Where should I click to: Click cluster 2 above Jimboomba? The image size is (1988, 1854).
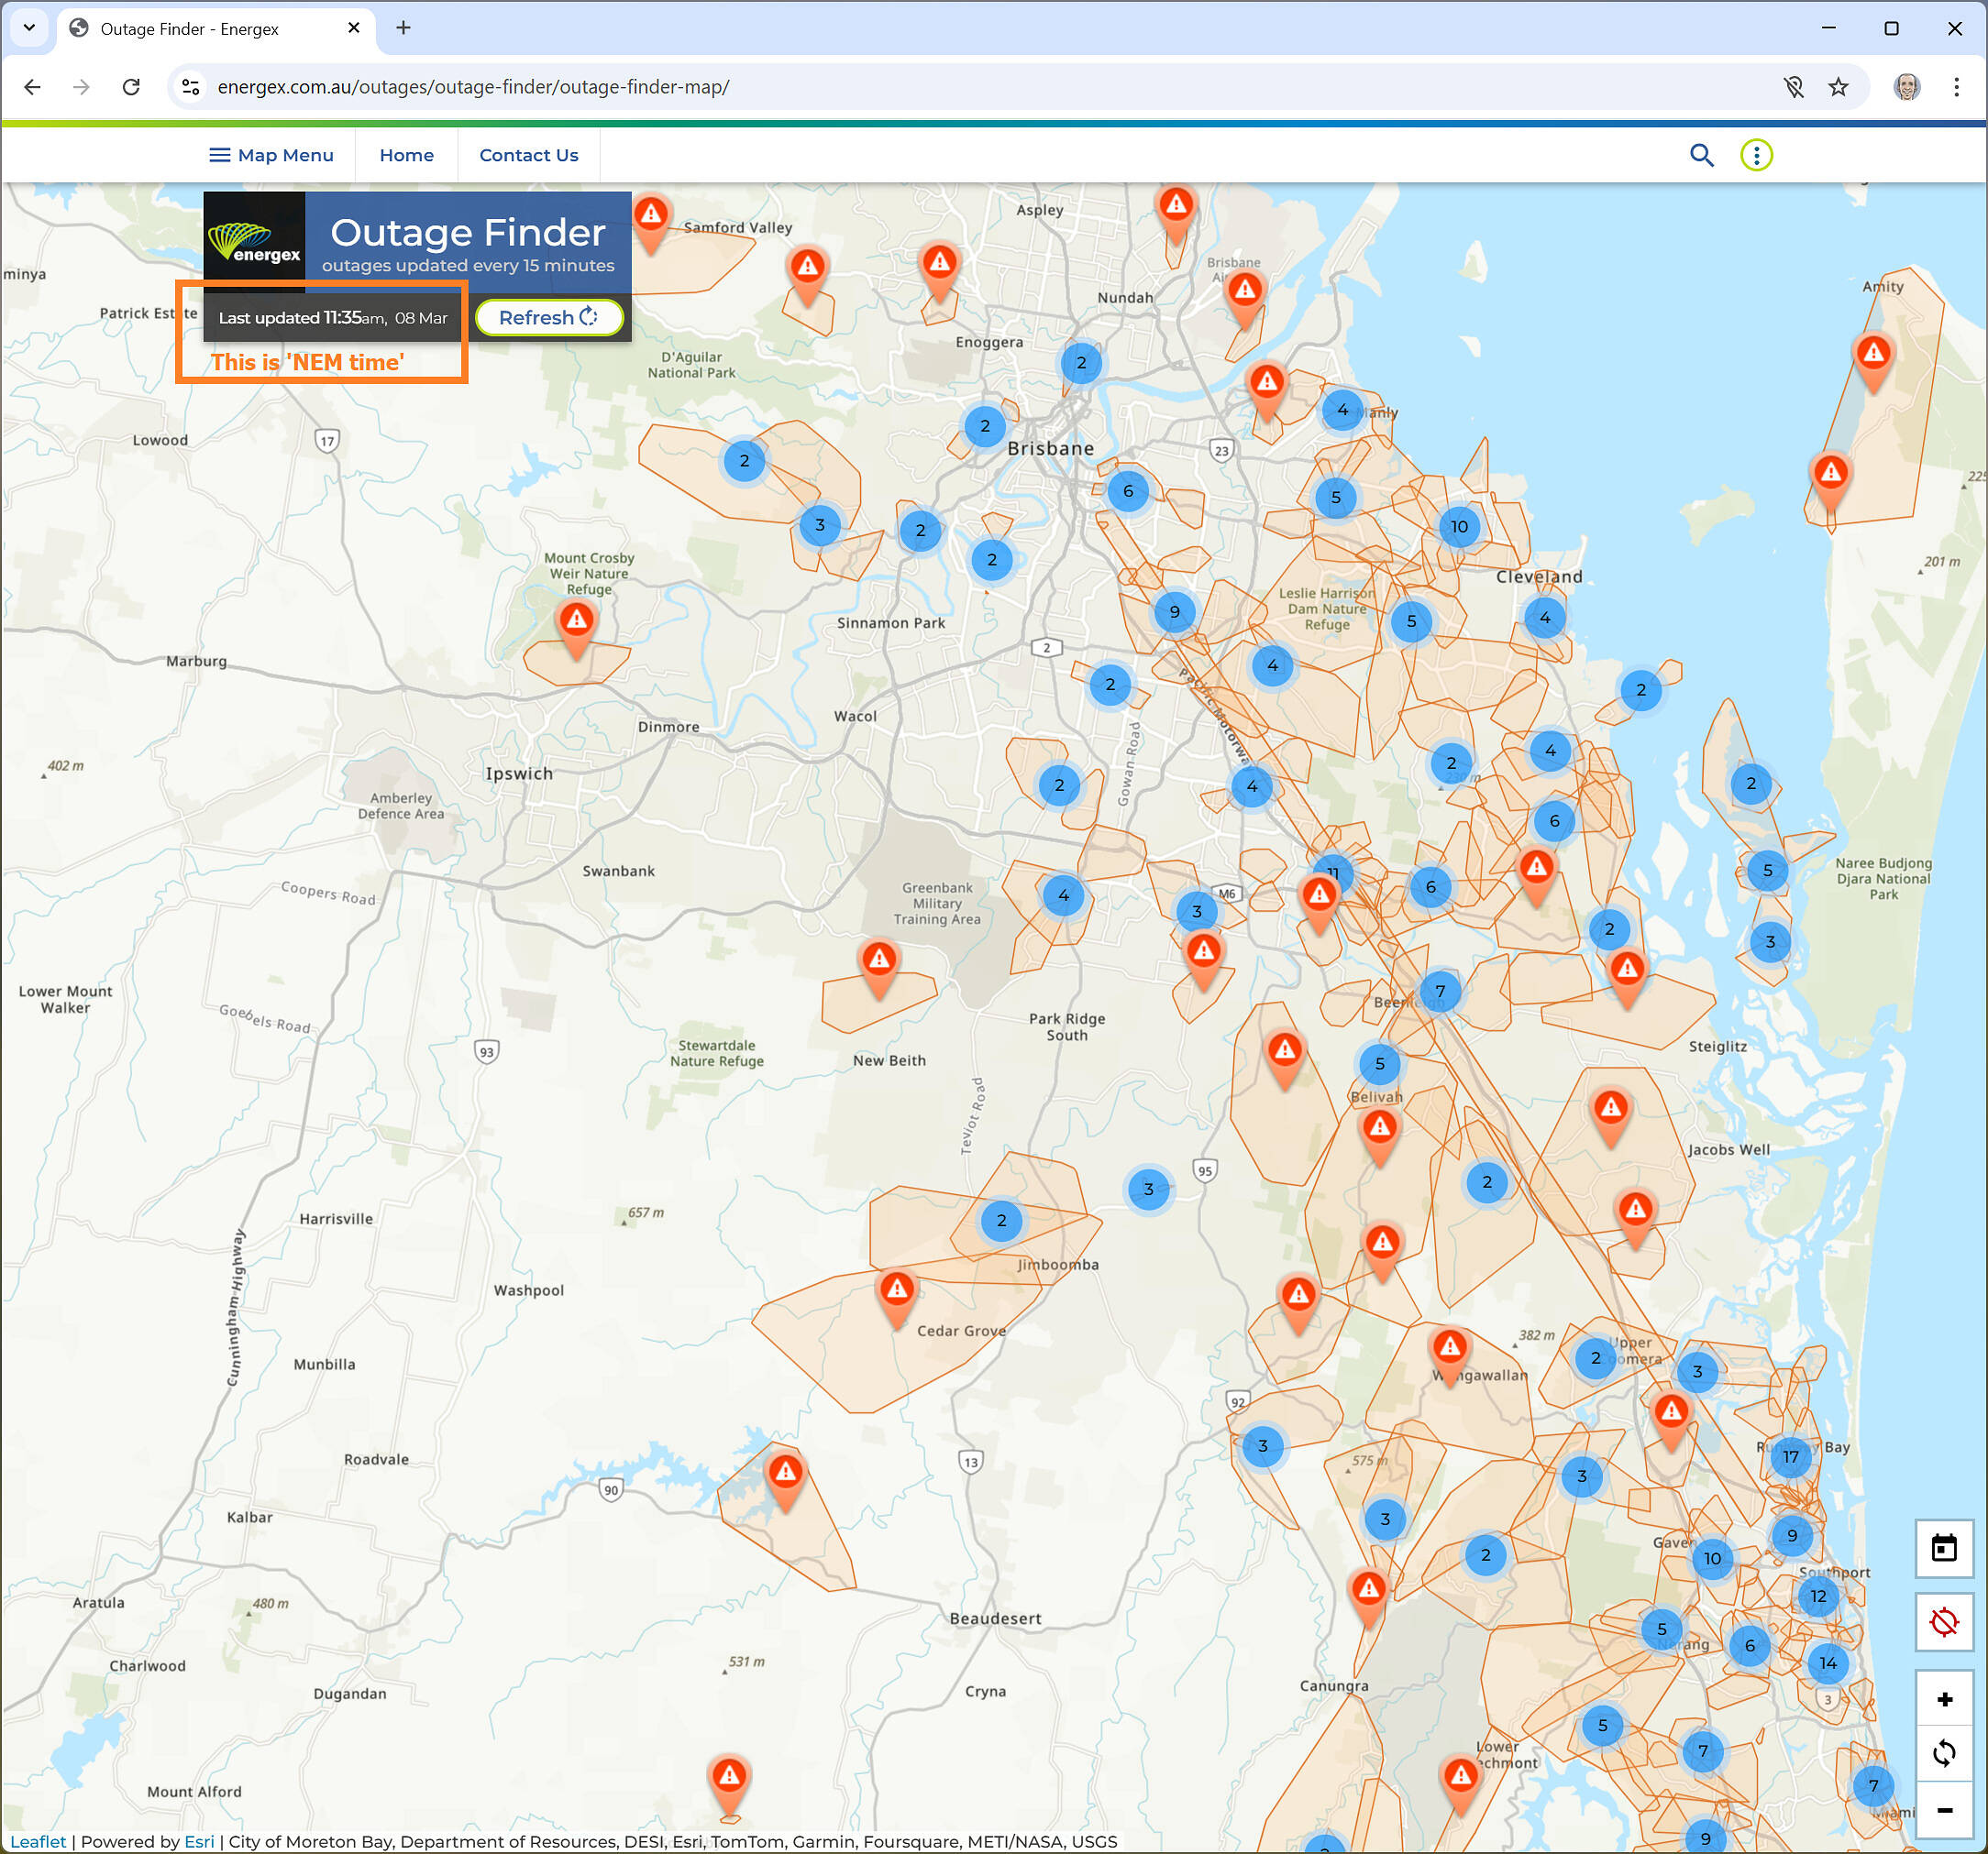click(x=1001, y=1221)
